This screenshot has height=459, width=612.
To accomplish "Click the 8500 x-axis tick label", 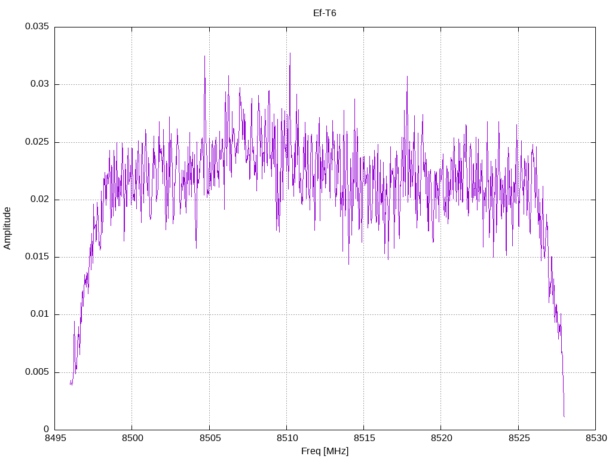I will pos(132,438).
